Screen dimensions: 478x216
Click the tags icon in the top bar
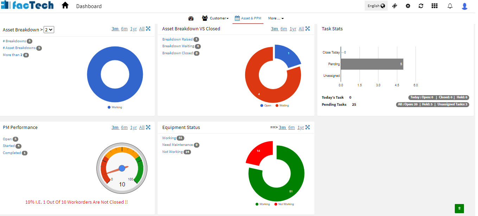[395, 6]
